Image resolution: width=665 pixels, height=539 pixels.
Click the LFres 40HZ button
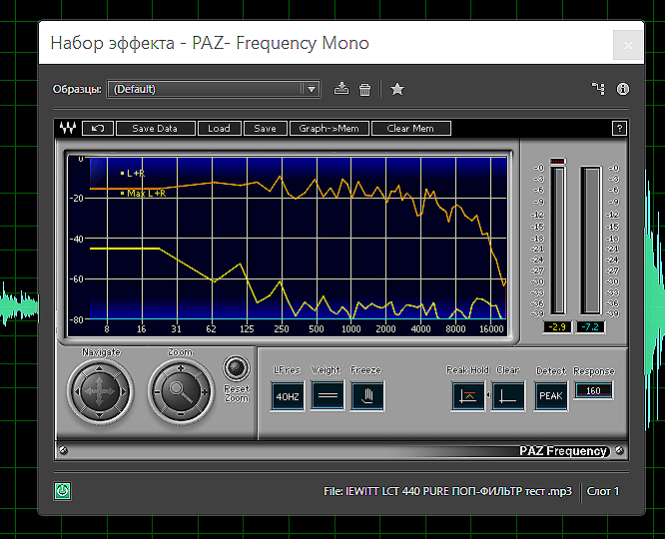pyautogui.click(x=288, y=396)
